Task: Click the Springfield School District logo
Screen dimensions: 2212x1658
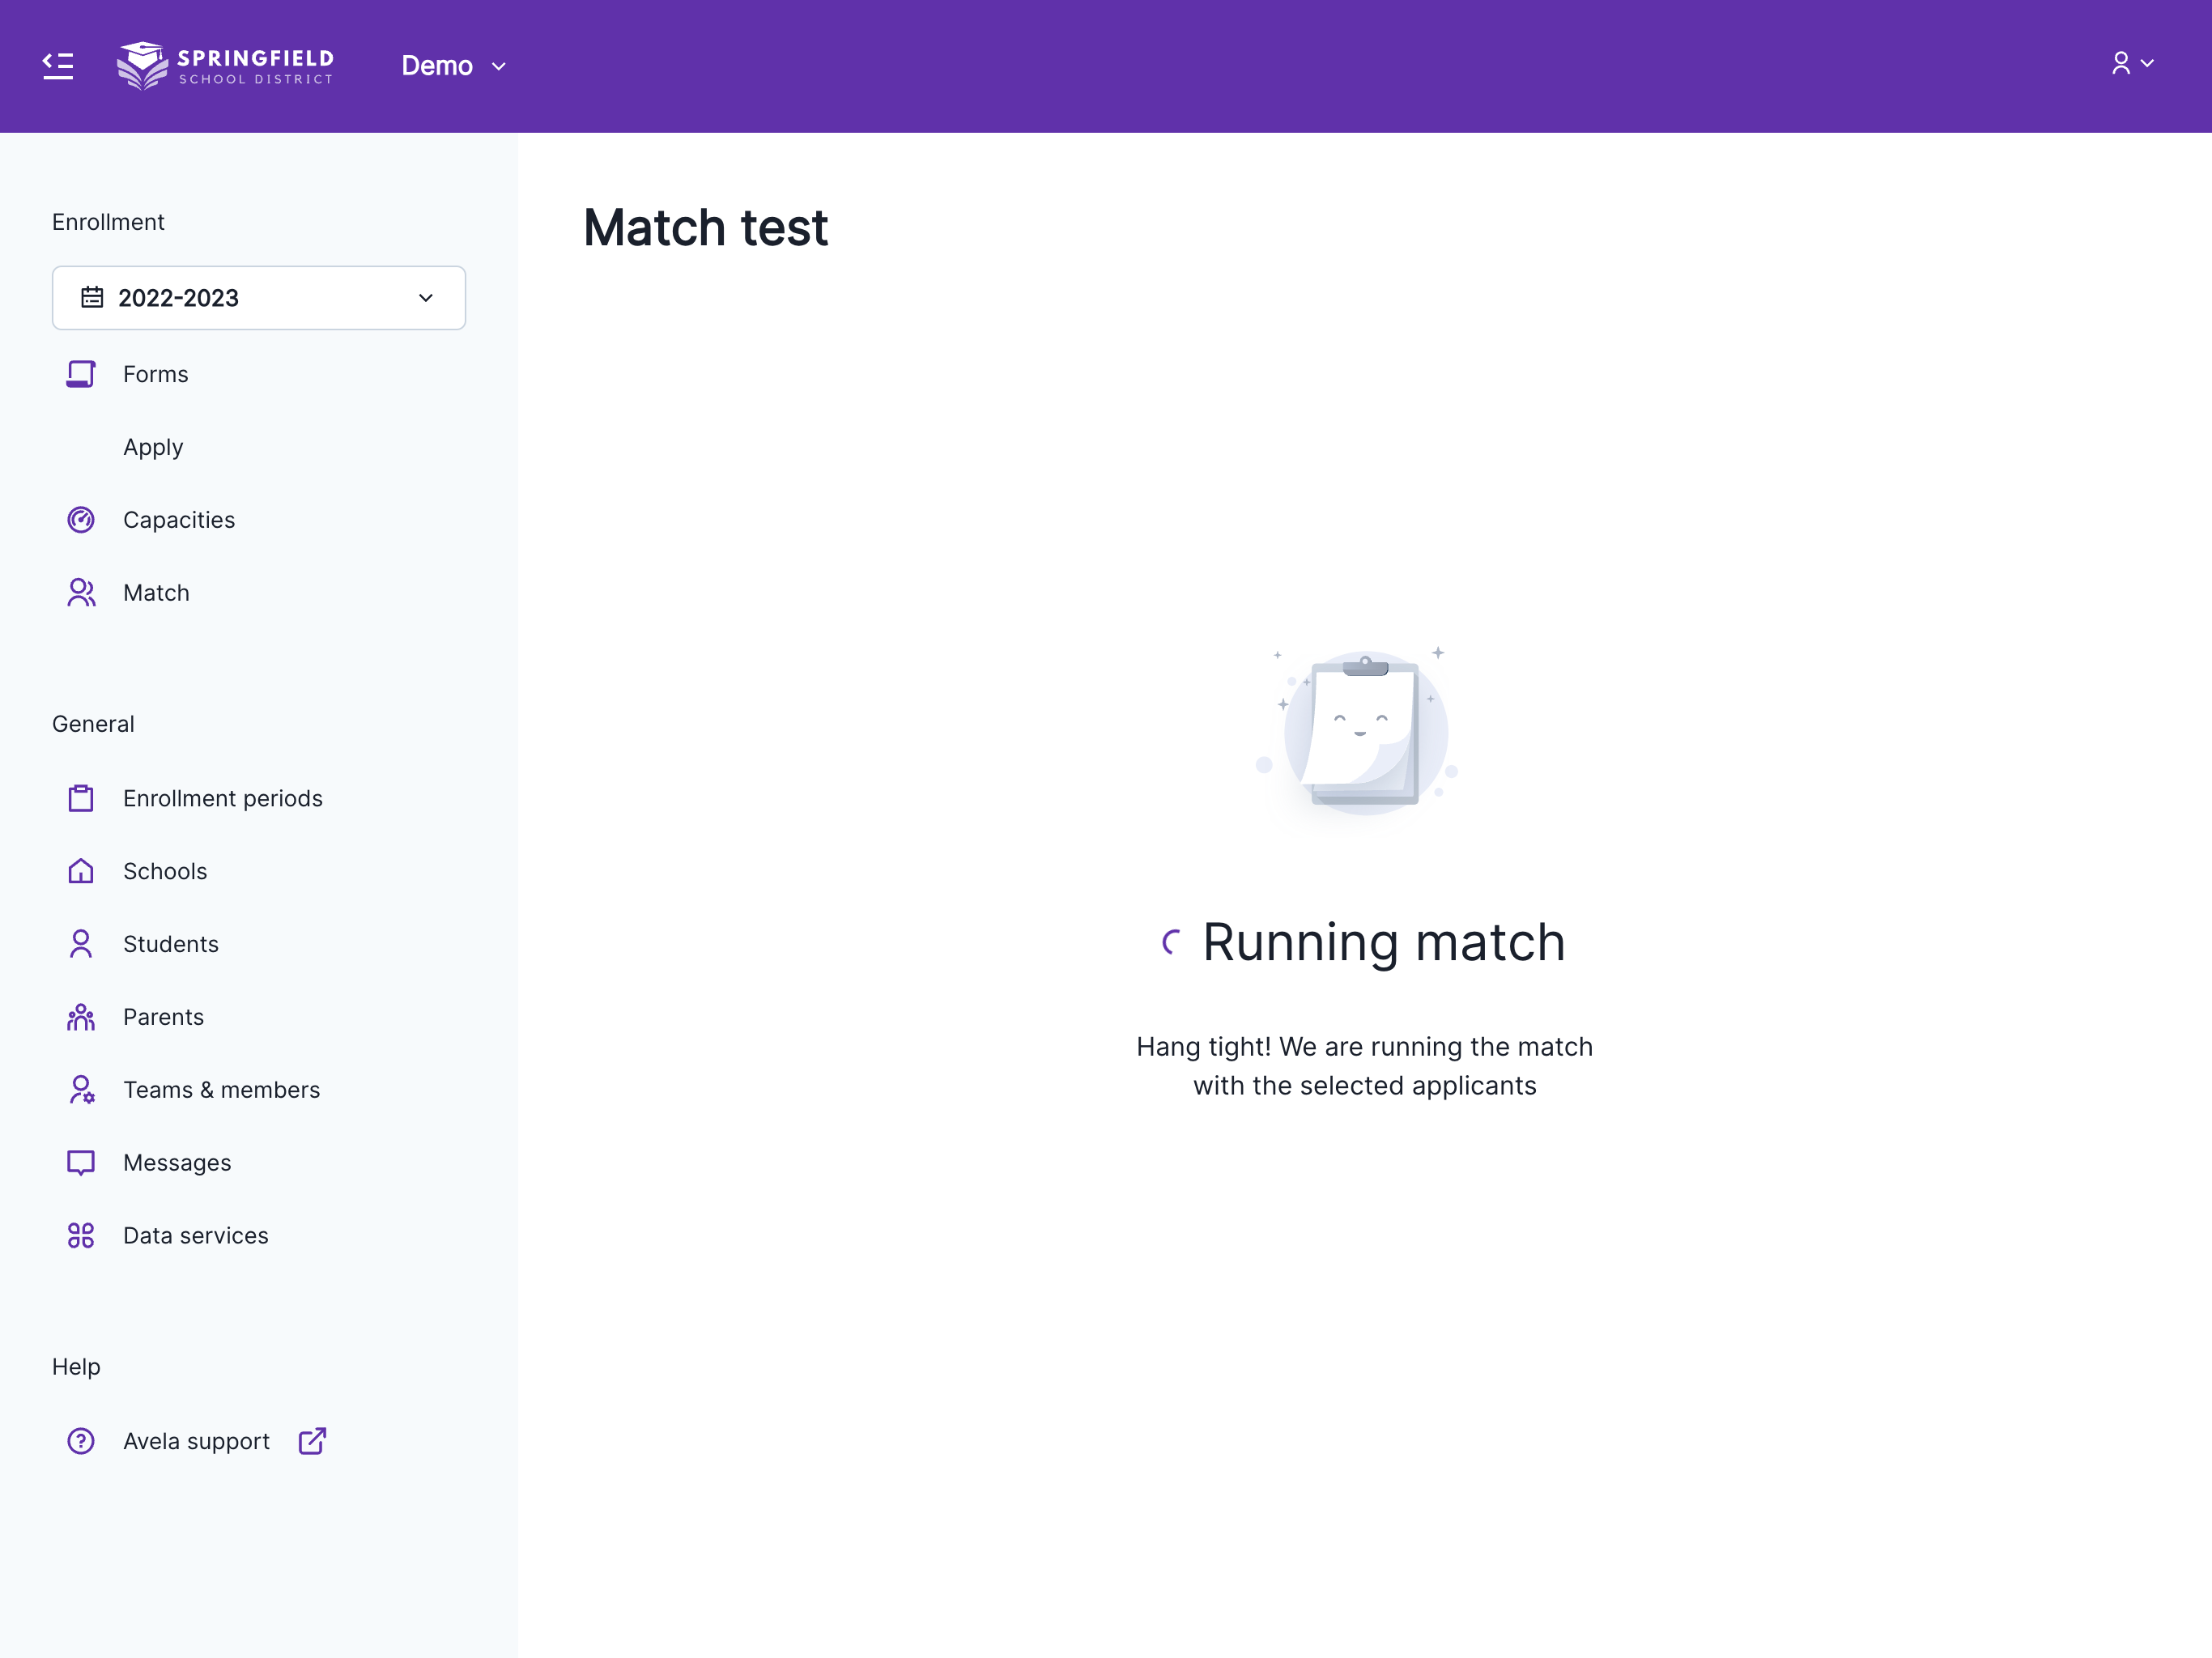Action: click(225, 66)
